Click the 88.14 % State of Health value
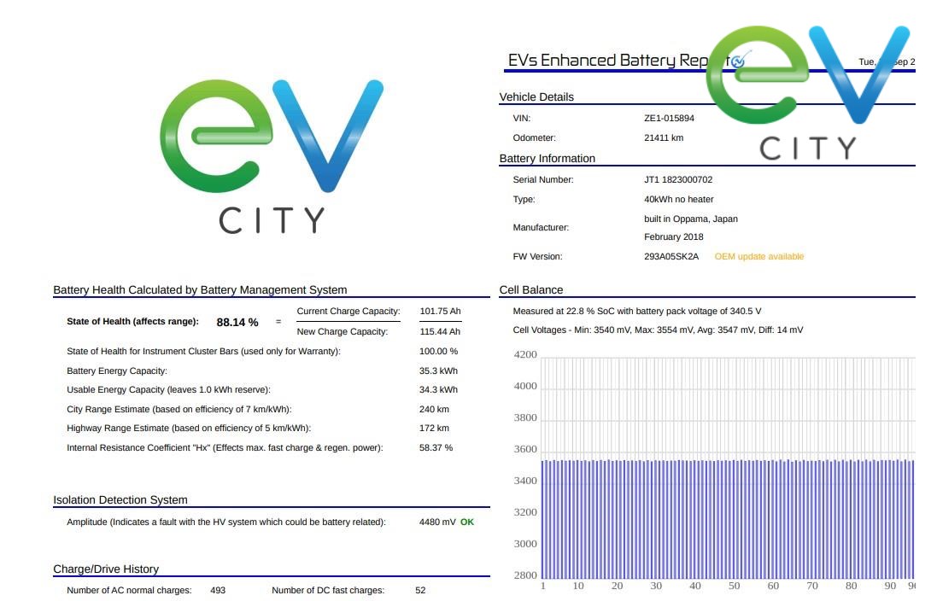 237,323
